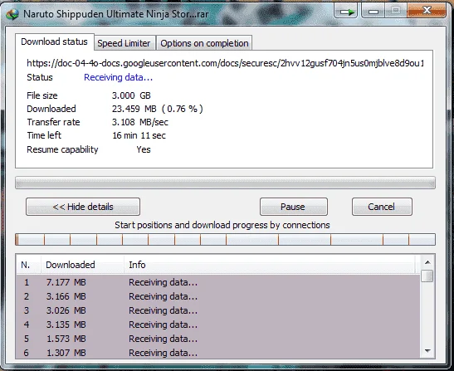Click 'Start positions and download progress' caption

pos(222,225)
